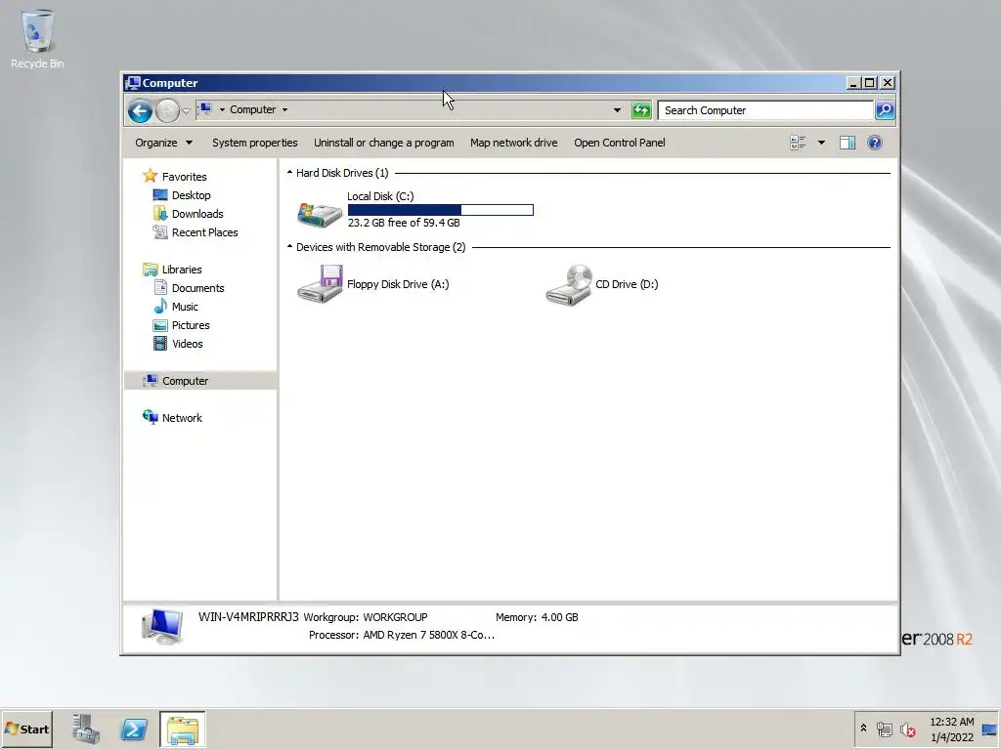1001x750 pixels.
Task: Click the Network globe icon
Action: (x=150, y=417)
